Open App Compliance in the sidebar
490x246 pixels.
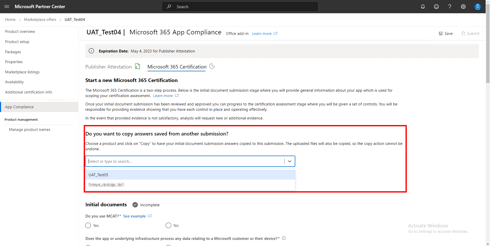click(x=39, y=107)
